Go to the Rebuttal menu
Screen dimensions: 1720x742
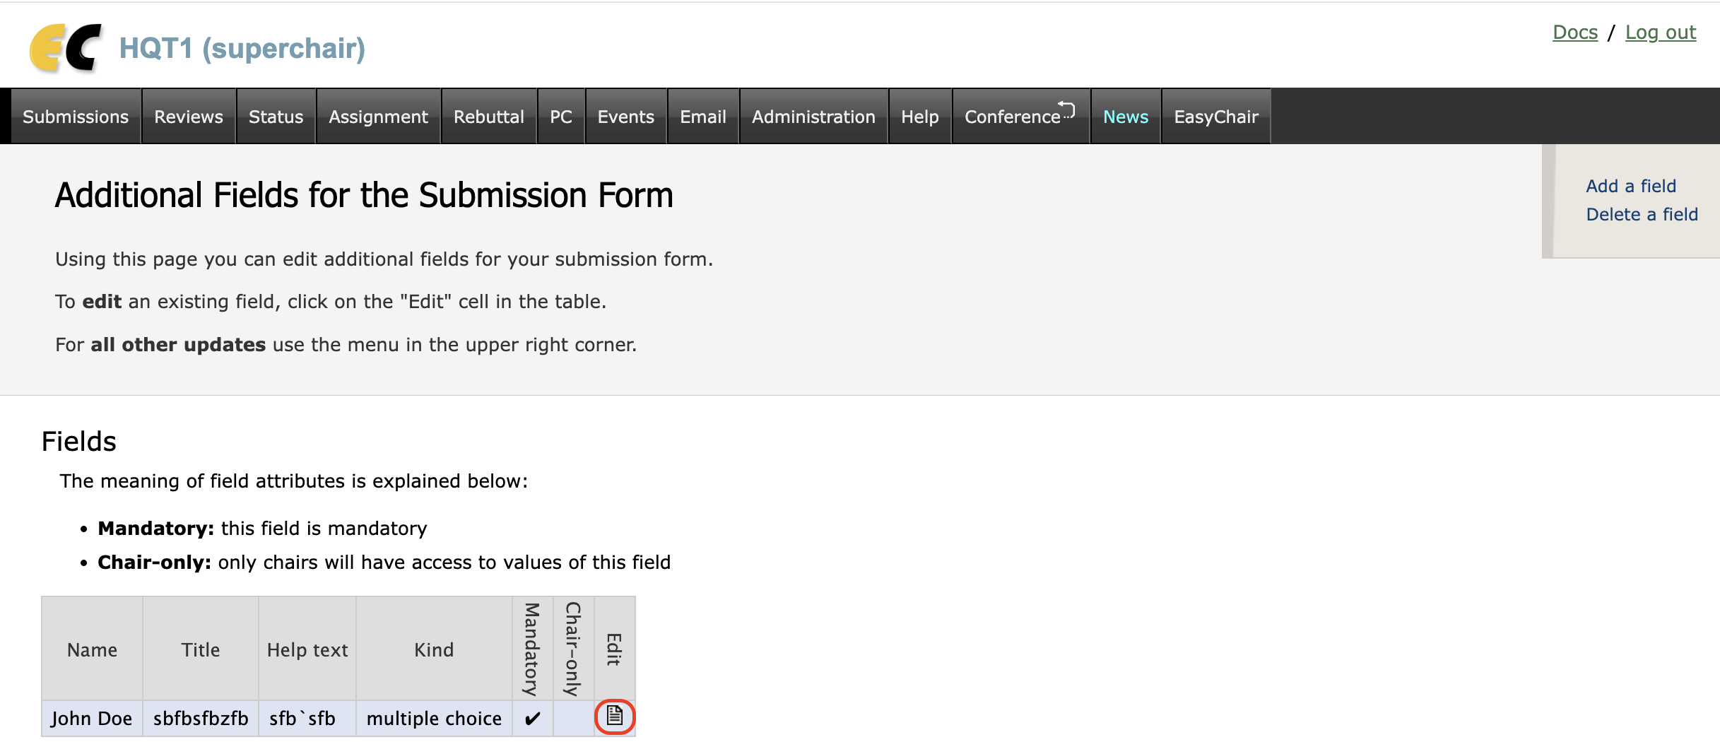point(489,117)
